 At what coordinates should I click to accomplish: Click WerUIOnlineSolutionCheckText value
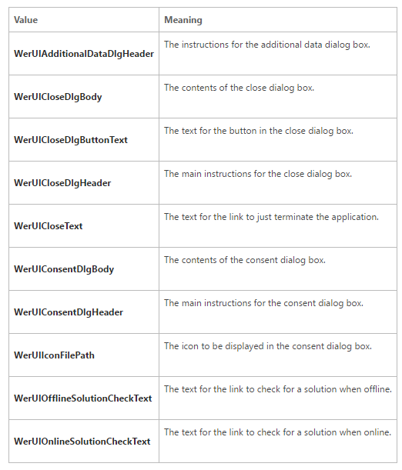[82, 442]
